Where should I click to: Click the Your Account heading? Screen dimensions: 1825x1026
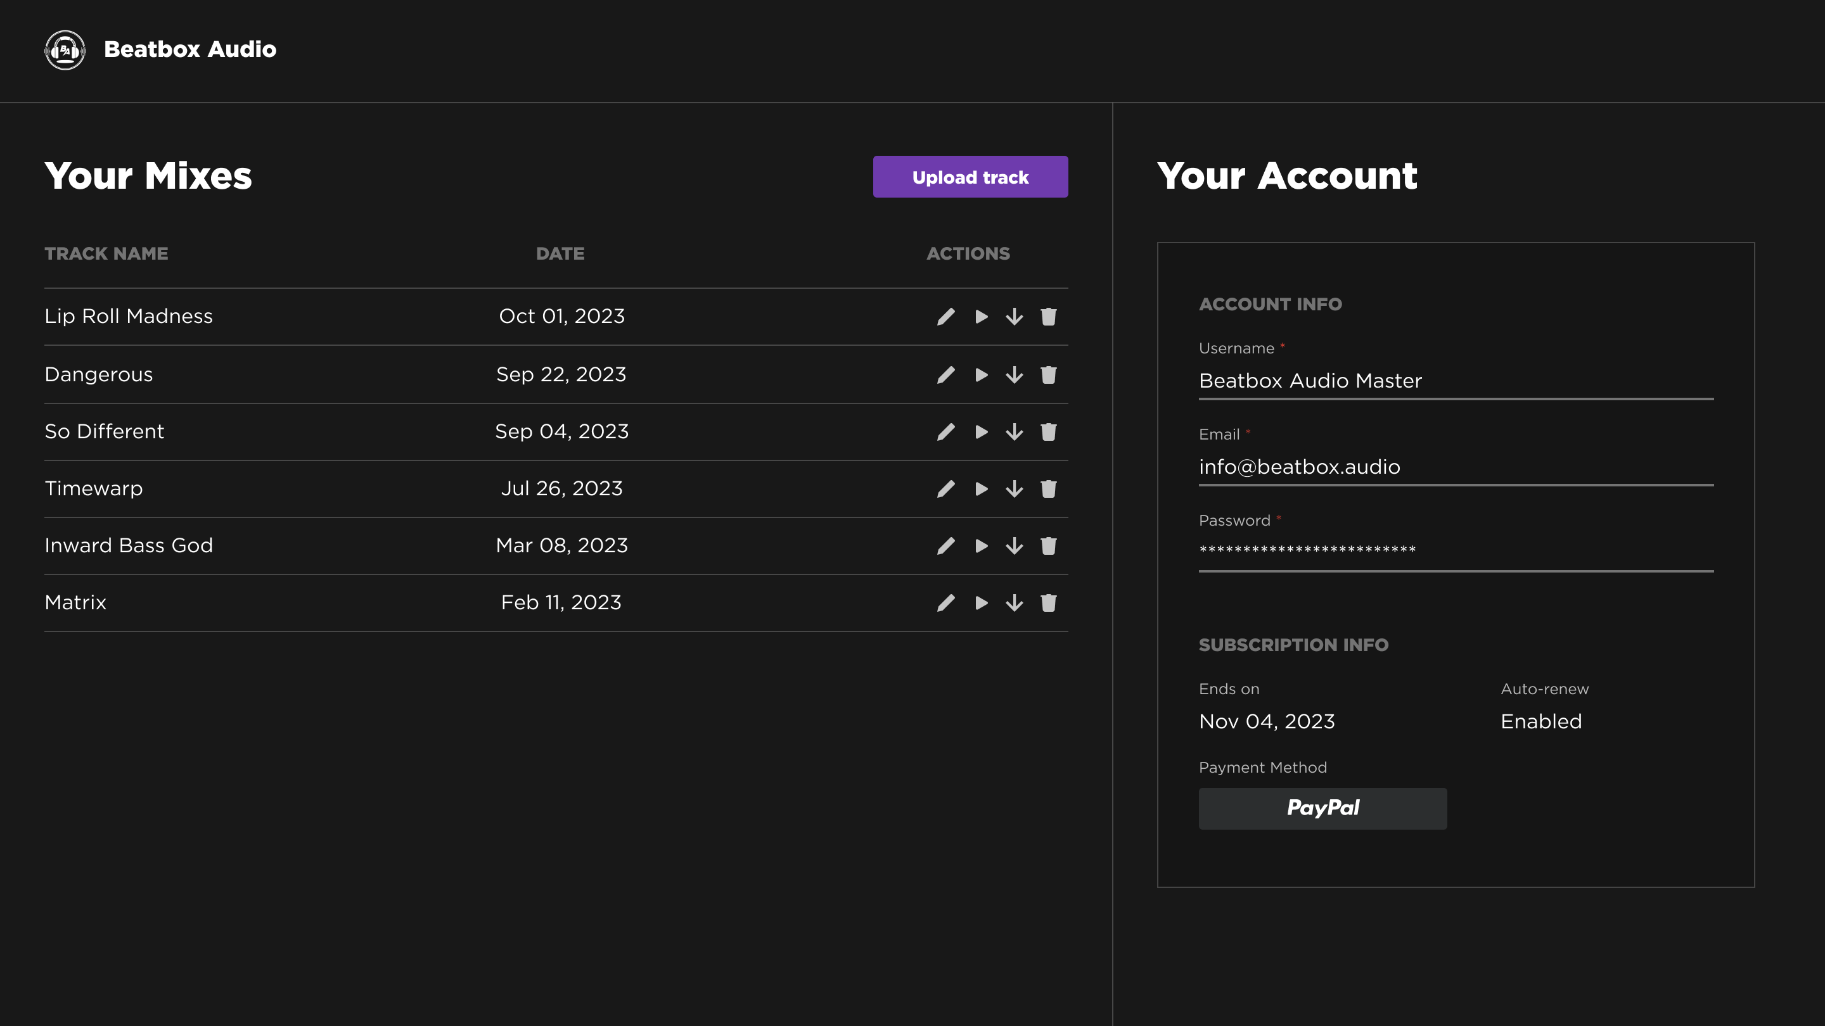tap(1287, 175)
